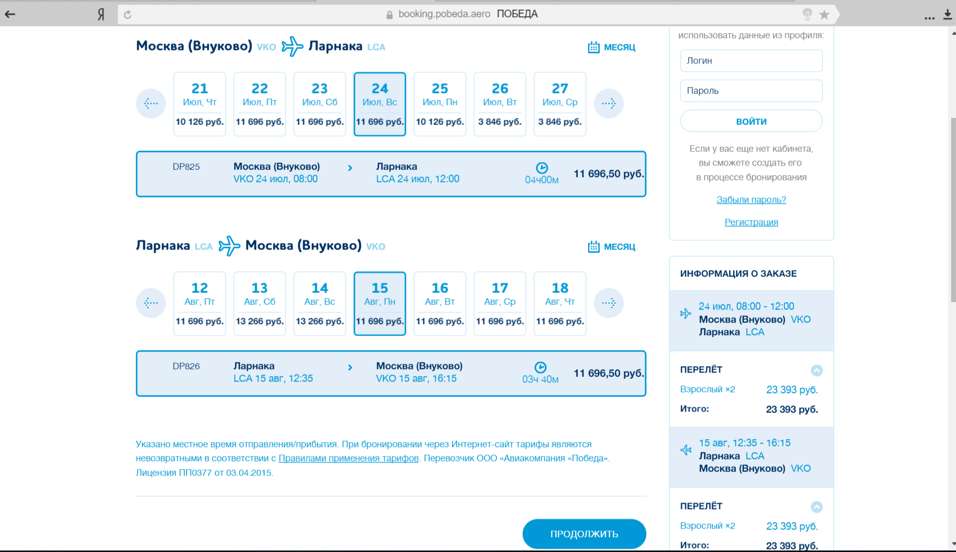The image size is (956, 552).
Task: Open the browser downloads icon
Action: tap(947, 14)
